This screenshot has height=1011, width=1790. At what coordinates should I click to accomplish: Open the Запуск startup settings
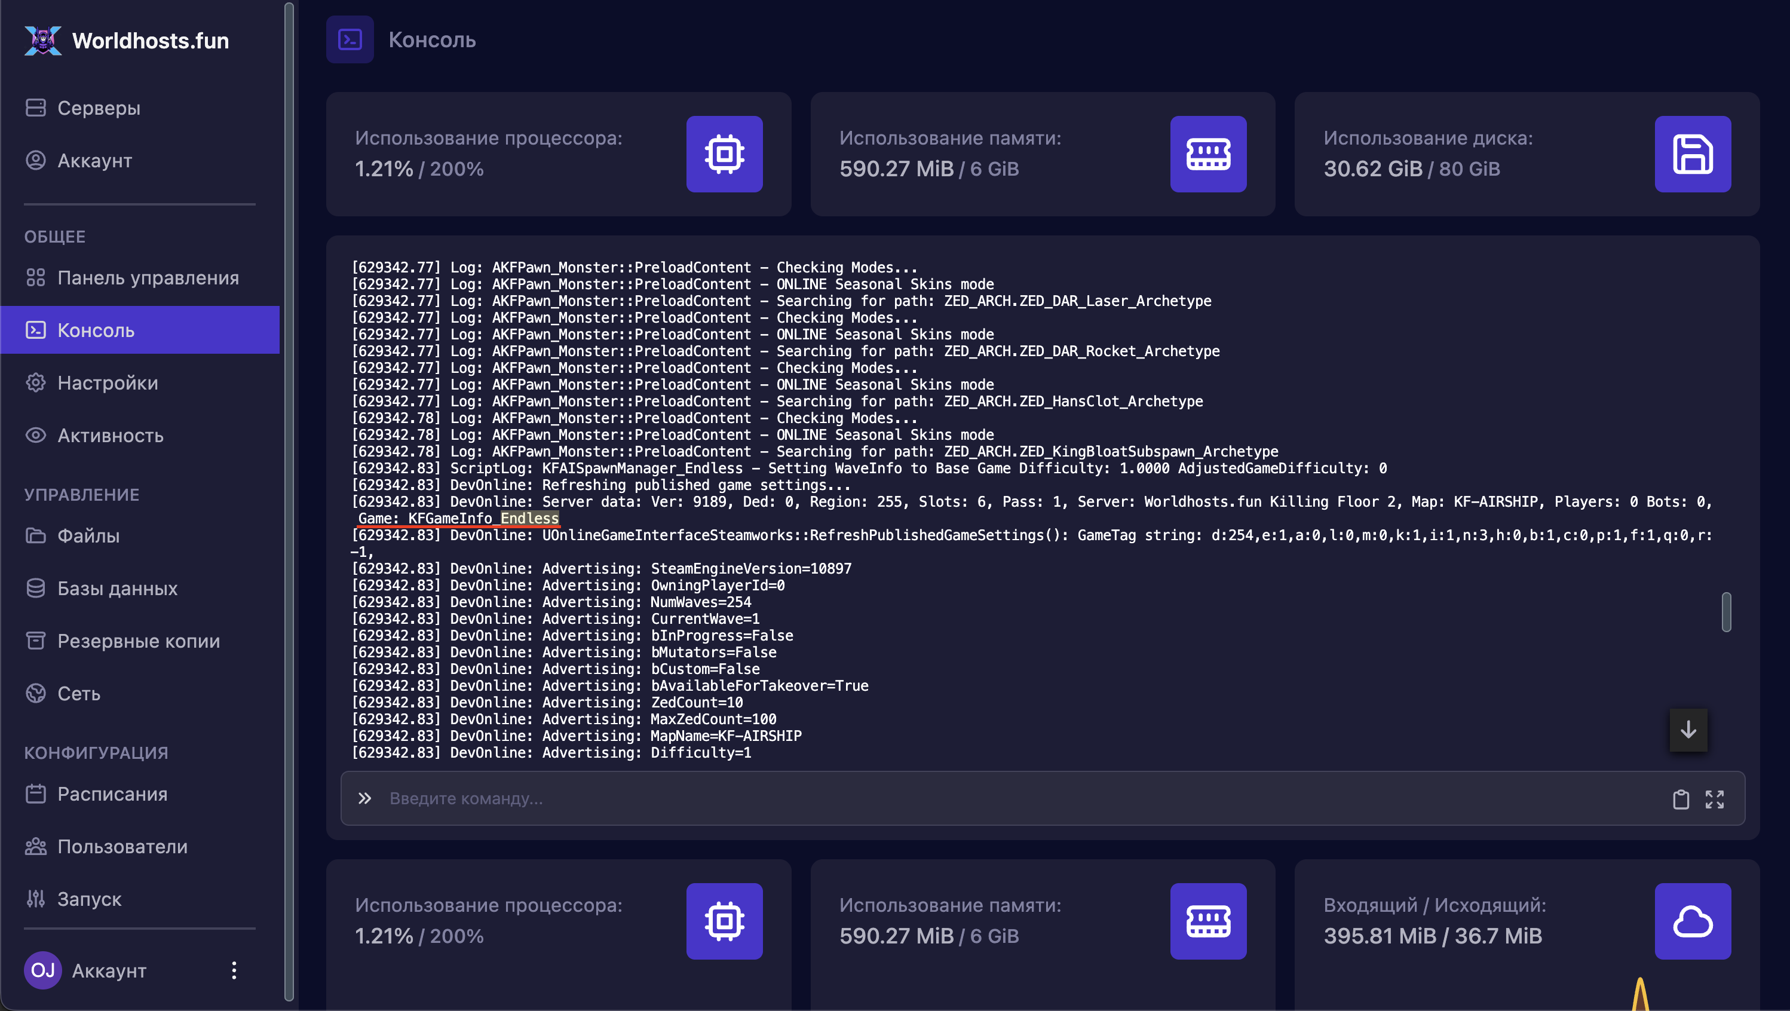click(x=89, y=899)
